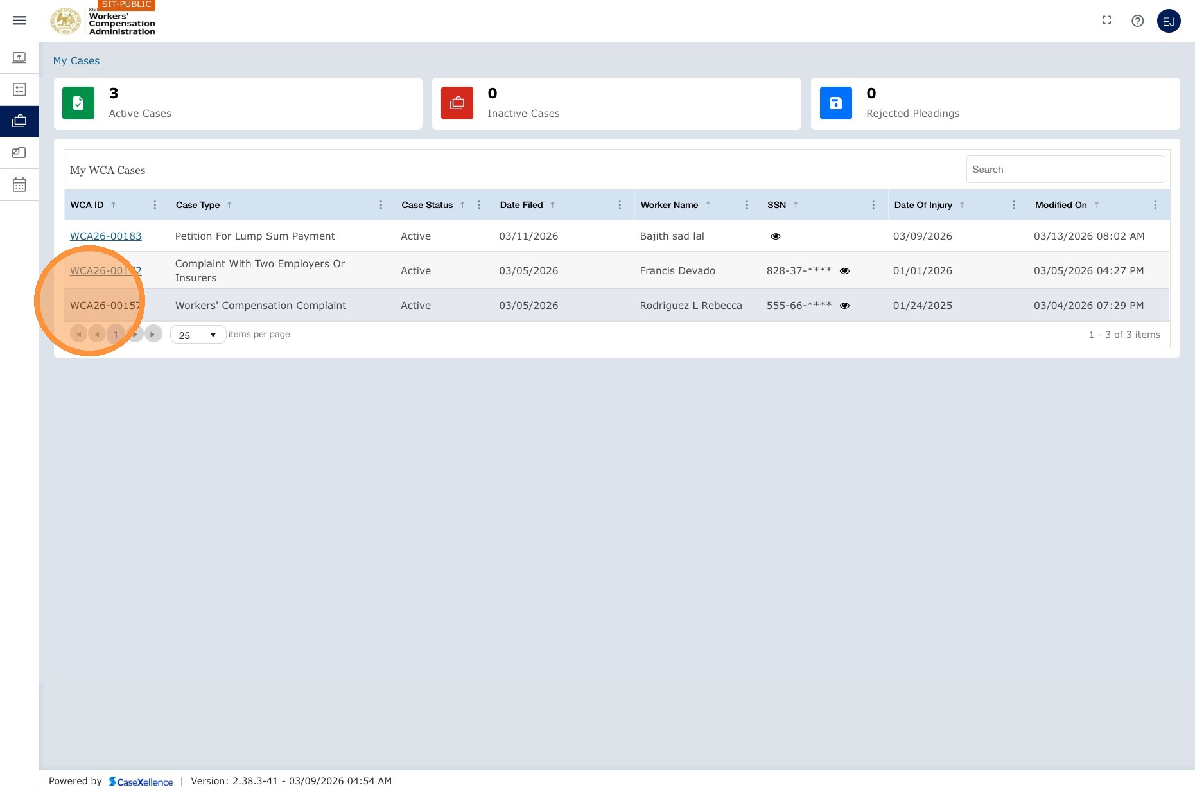The height and width of the screenshot is (790, 1195).
Task: Sort by Date Of Injury arrow
Action: pos(962,205)
